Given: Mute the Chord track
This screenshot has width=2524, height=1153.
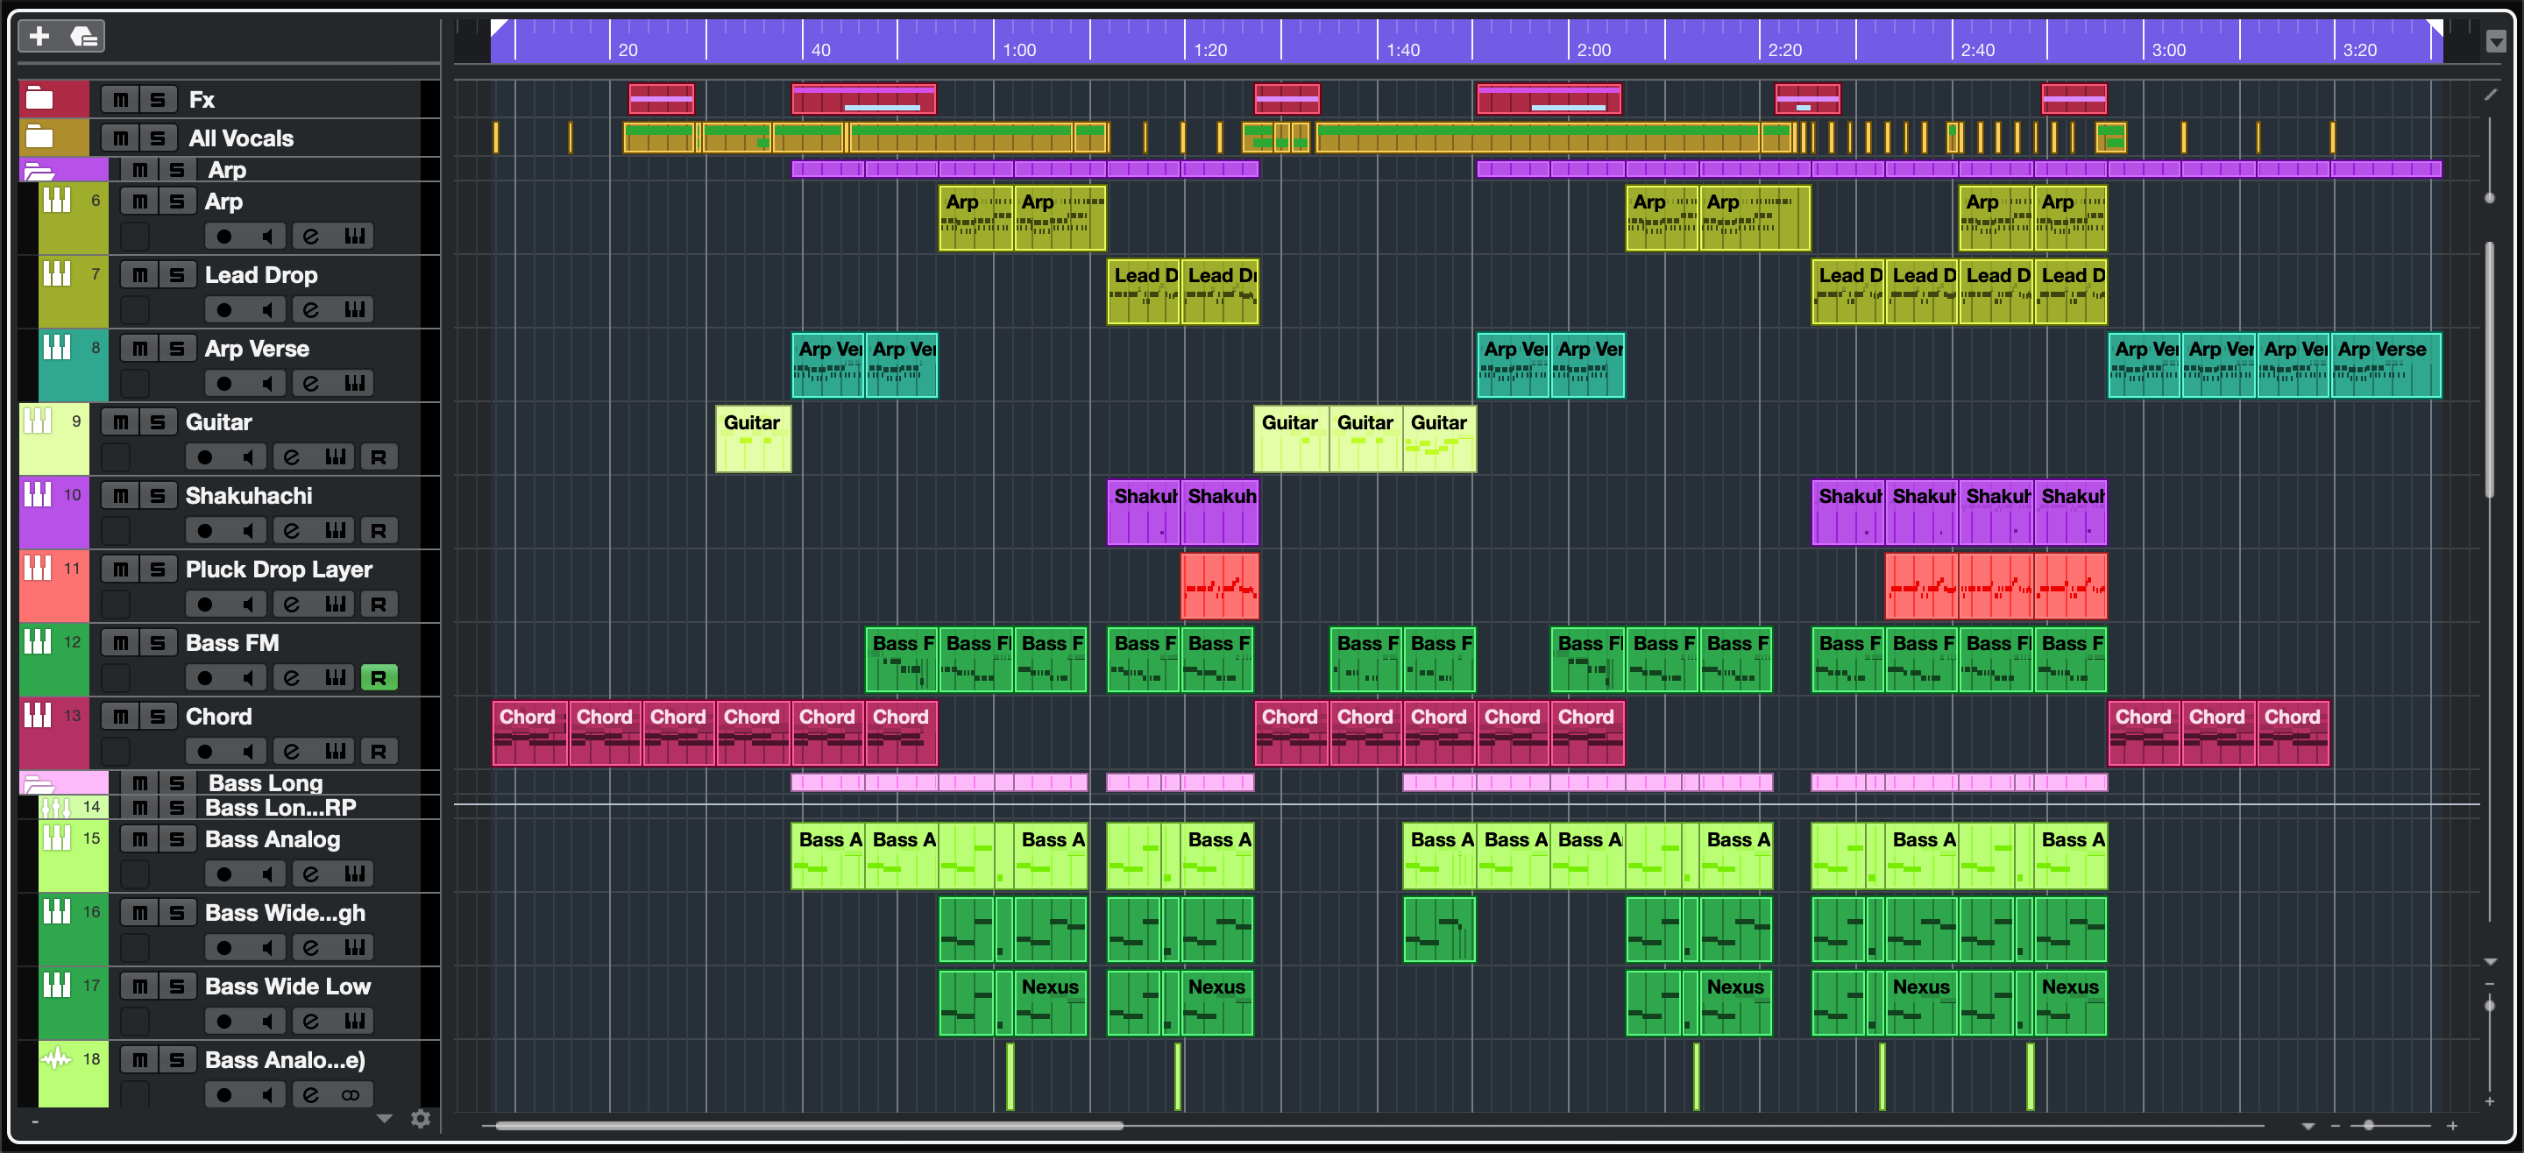Looking at the screenshot, I should (x=121, y=716).
